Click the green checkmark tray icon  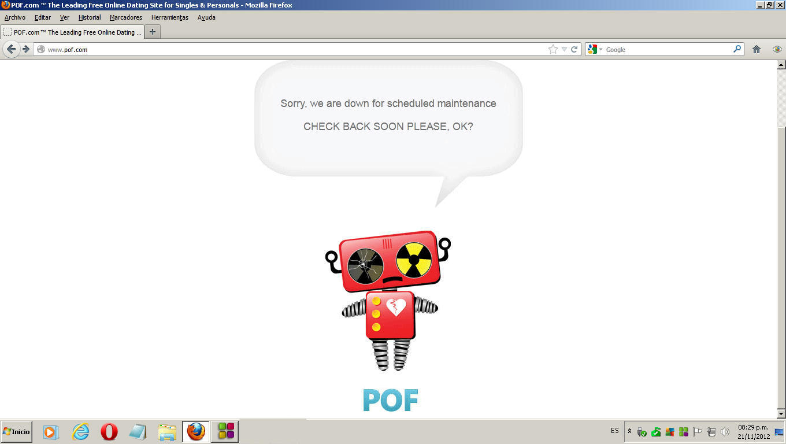[656, 432]
